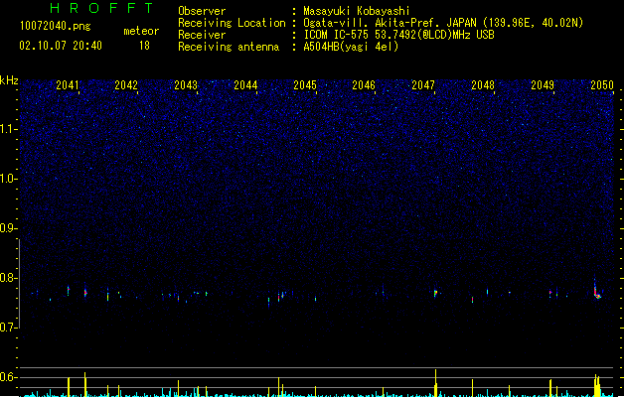Click the Observer field label
The width and height of the screenshot is (625, 397).
pyautogui.click(x=202, y=11)
